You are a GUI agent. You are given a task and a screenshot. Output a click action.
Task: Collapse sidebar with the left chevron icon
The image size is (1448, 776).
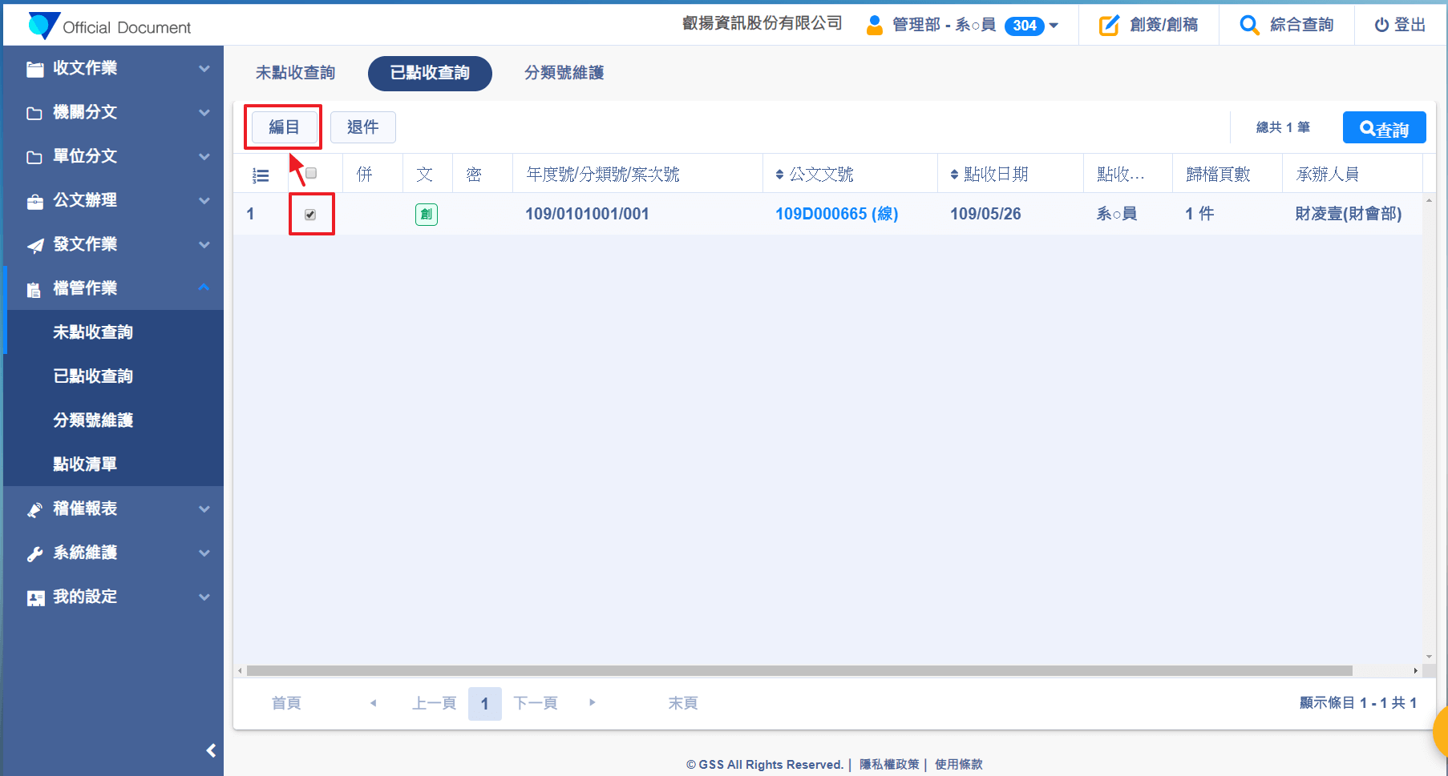(x=211, y=750)
